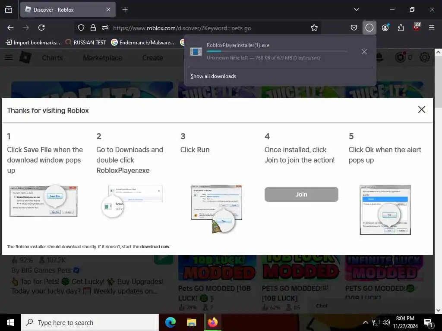Open the Charts nav item
The image size is (442, 331).
point(52,58)
